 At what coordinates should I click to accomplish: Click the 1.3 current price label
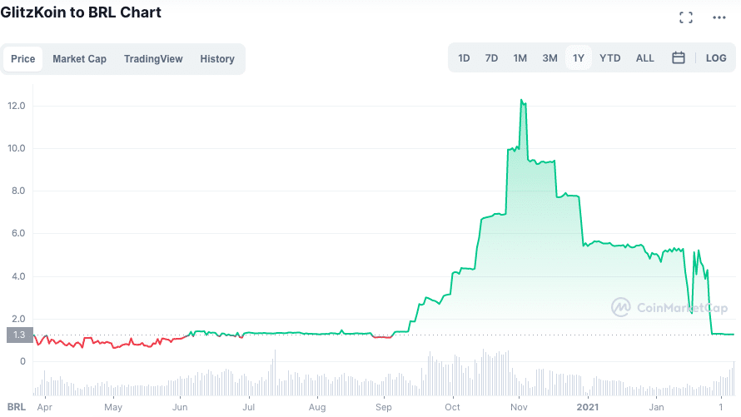tap(19, 335)
